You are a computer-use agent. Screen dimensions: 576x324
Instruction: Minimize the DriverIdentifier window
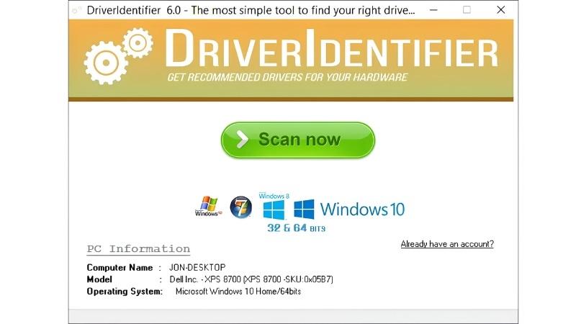coord(433,10)
